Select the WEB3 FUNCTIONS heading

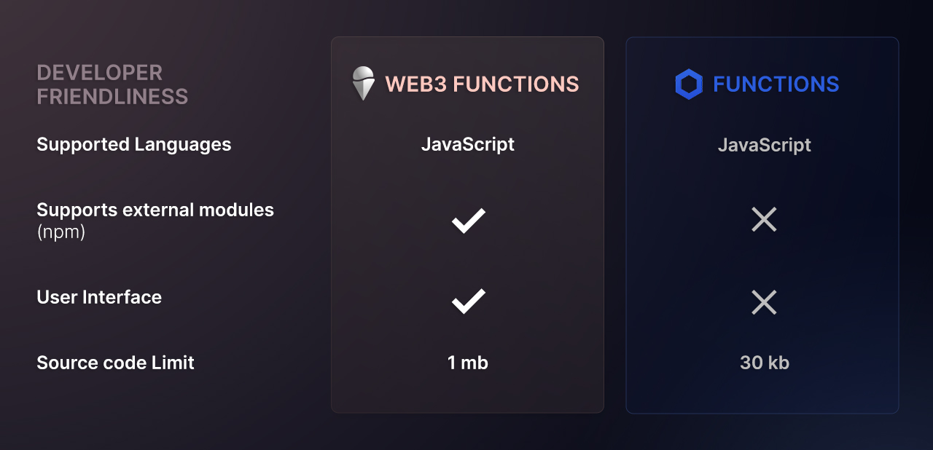[x=482, y=84]
